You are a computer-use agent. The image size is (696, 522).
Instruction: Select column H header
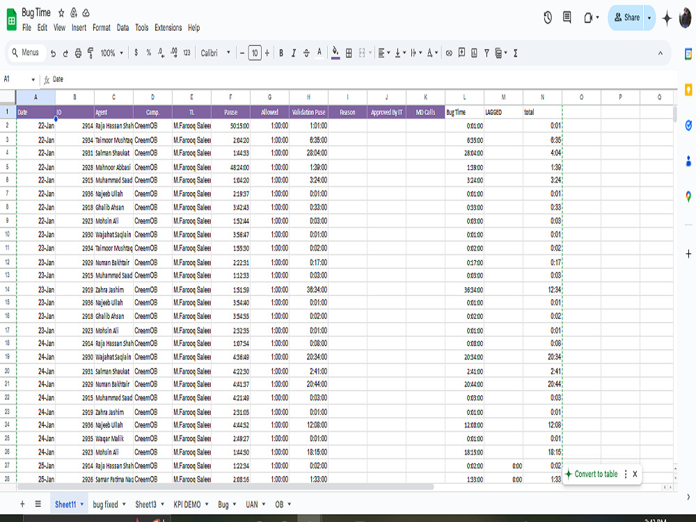pos(308,97)
